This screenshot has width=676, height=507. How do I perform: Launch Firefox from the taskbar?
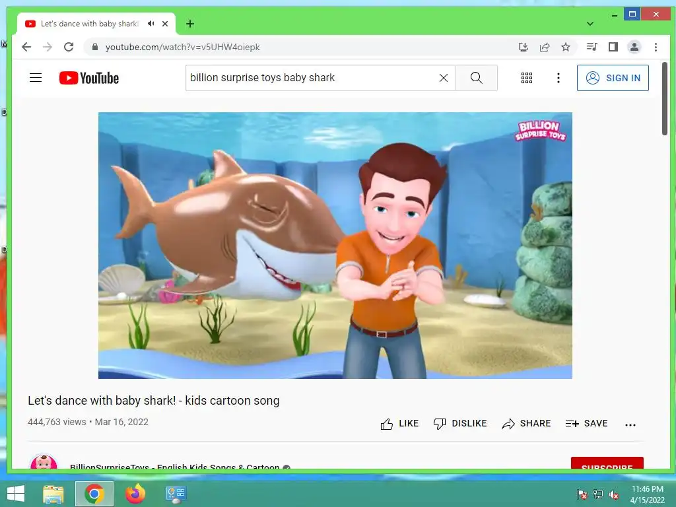pyautogui.click(x=135, y=494)
